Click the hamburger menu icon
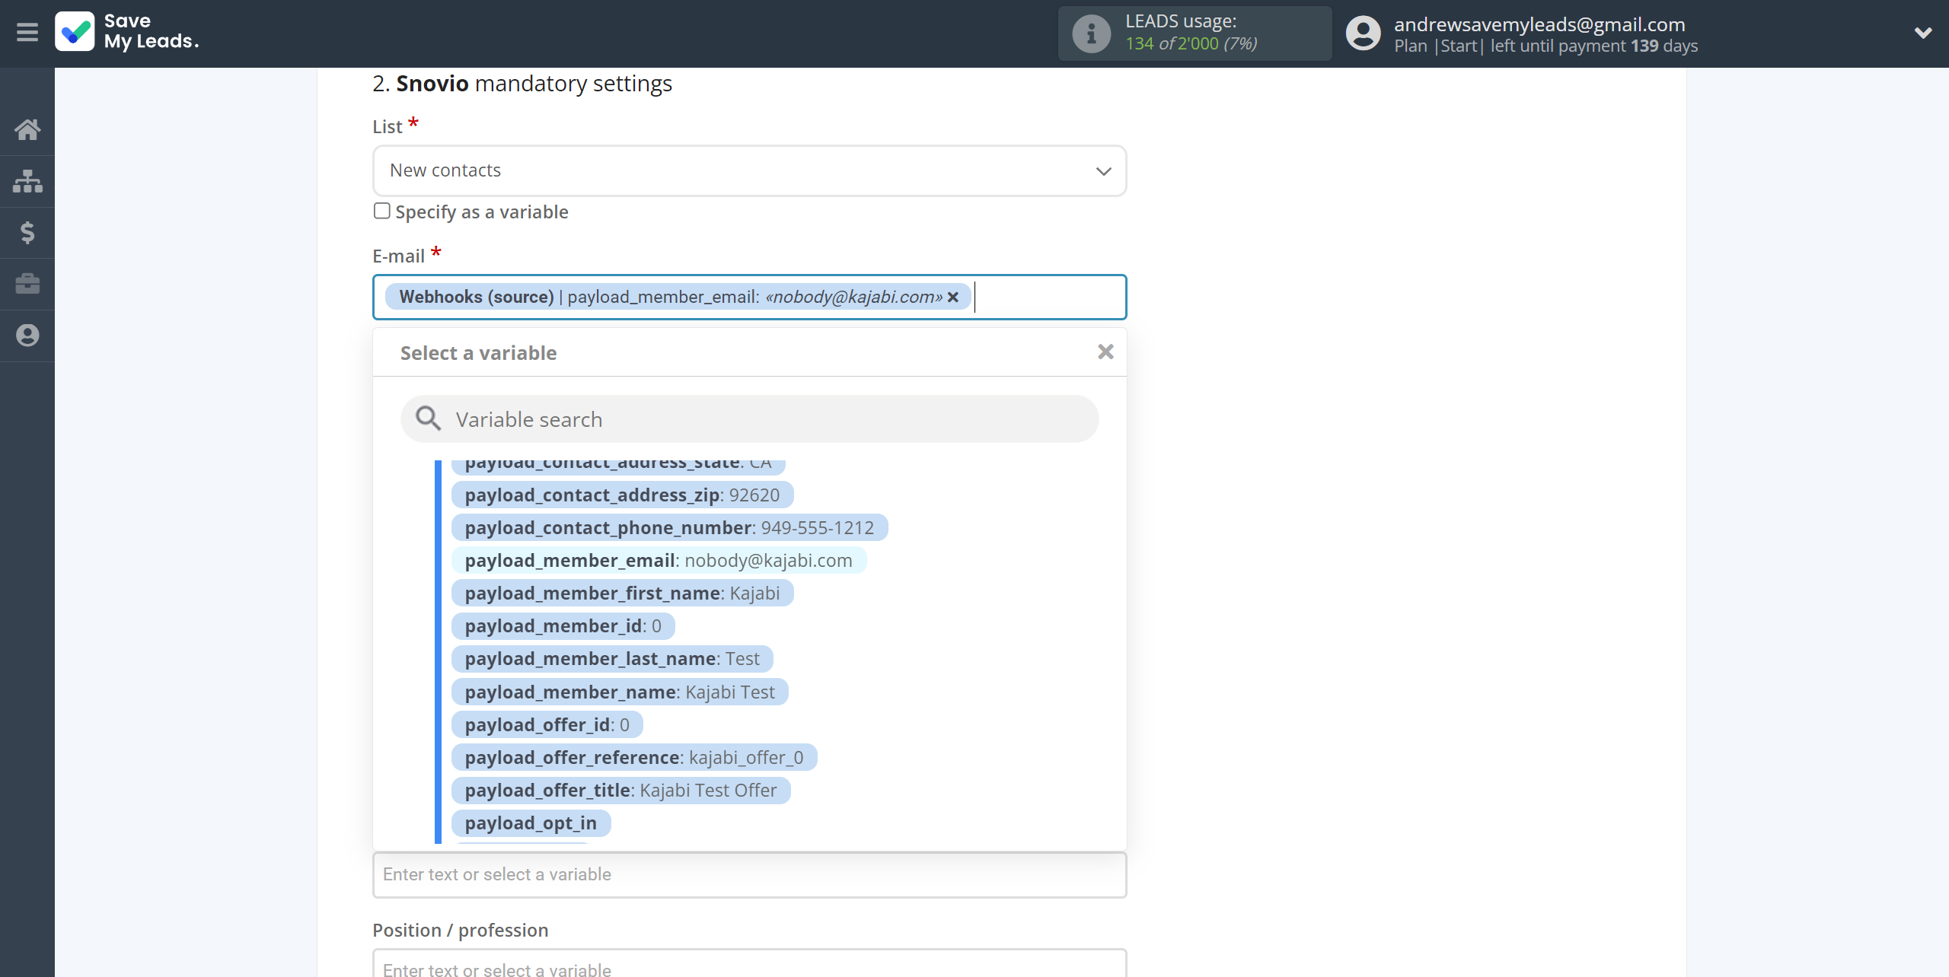This screenshot has width=1949, height=977. tap(26, 33)
